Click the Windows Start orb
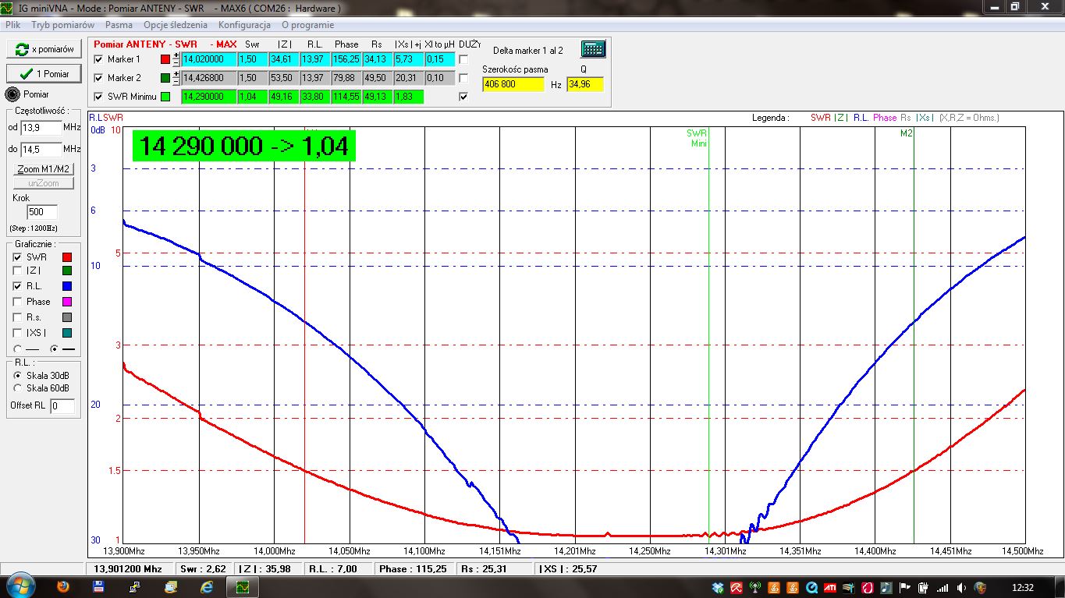This screenshot has height=598, width=1065. [x=20, y=586]
